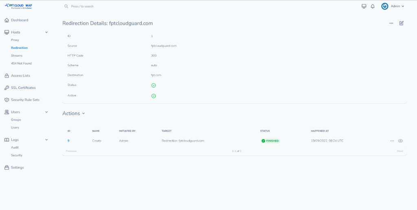Image resolution: width=417 pixels, height=210 pixels.
Task: Open action ID 9 link
Action: [x=68, y=141]
